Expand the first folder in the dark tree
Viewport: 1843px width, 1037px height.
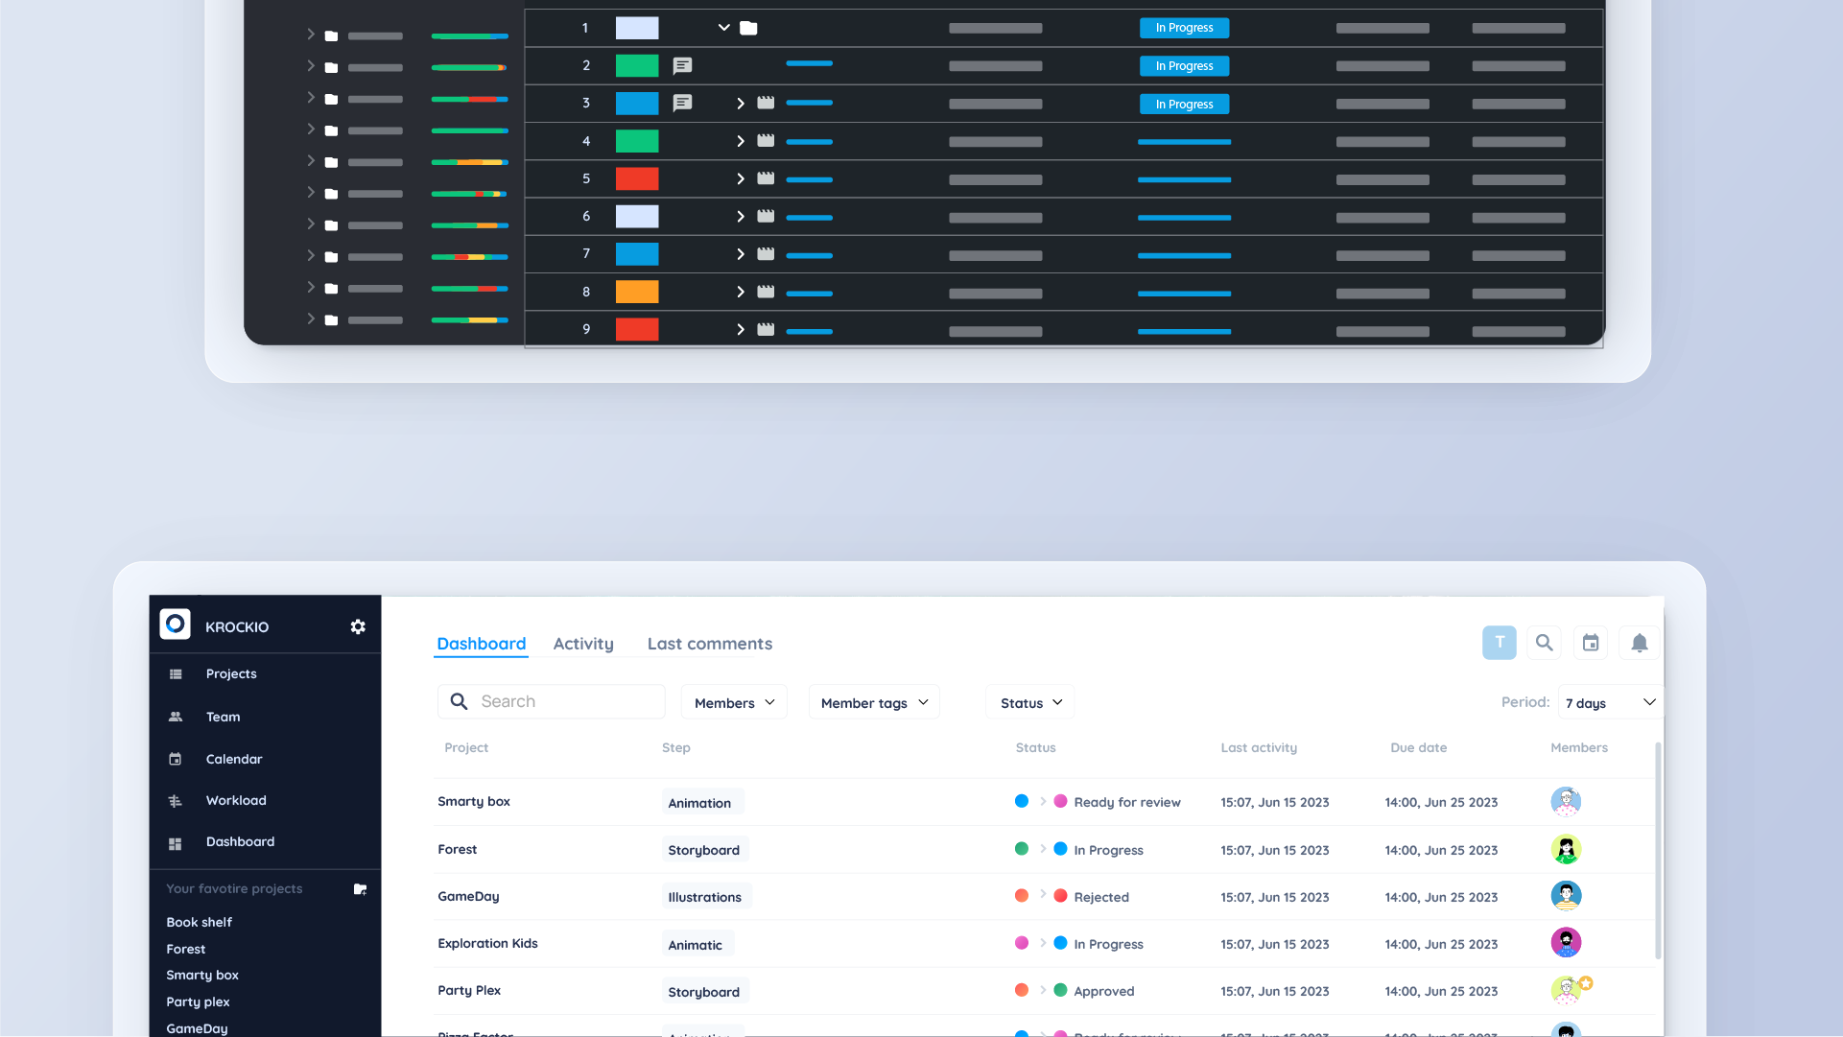pos(310,35)
